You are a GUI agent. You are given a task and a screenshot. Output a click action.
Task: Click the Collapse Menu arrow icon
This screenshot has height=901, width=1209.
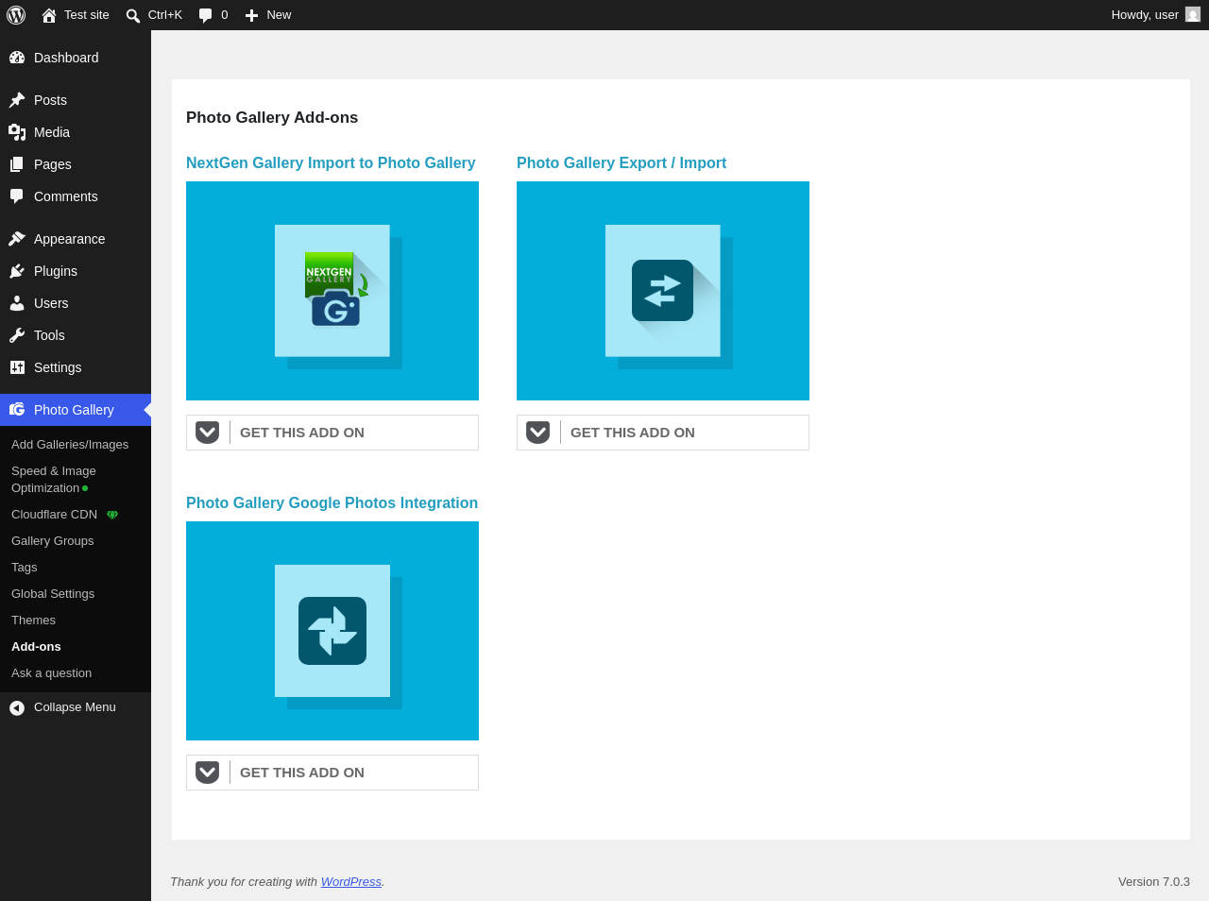click(x=17, y=708)
